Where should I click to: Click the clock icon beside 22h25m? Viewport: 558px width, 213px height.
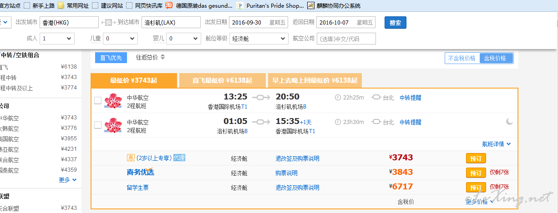coord(338,97)
